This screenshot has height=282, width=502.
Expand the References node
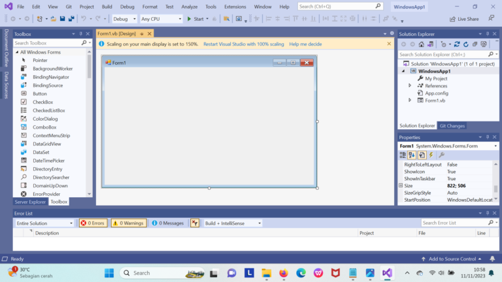tap(410, 86)
